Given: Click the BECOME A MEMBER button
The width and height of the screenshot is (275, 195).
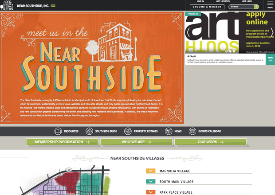Looking at the screenshot, I should click(207, 7).
